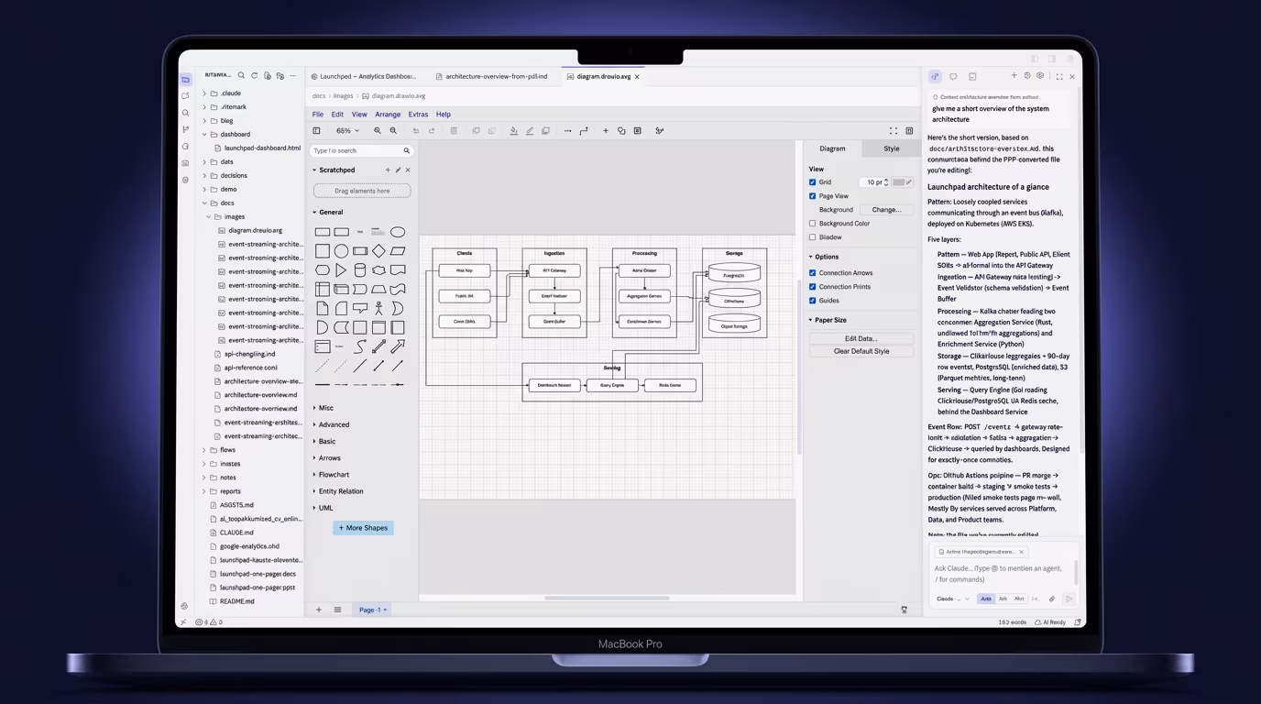Click the More Shapes button
This screenshot has height=704, width=1261.
pos(363,528)
